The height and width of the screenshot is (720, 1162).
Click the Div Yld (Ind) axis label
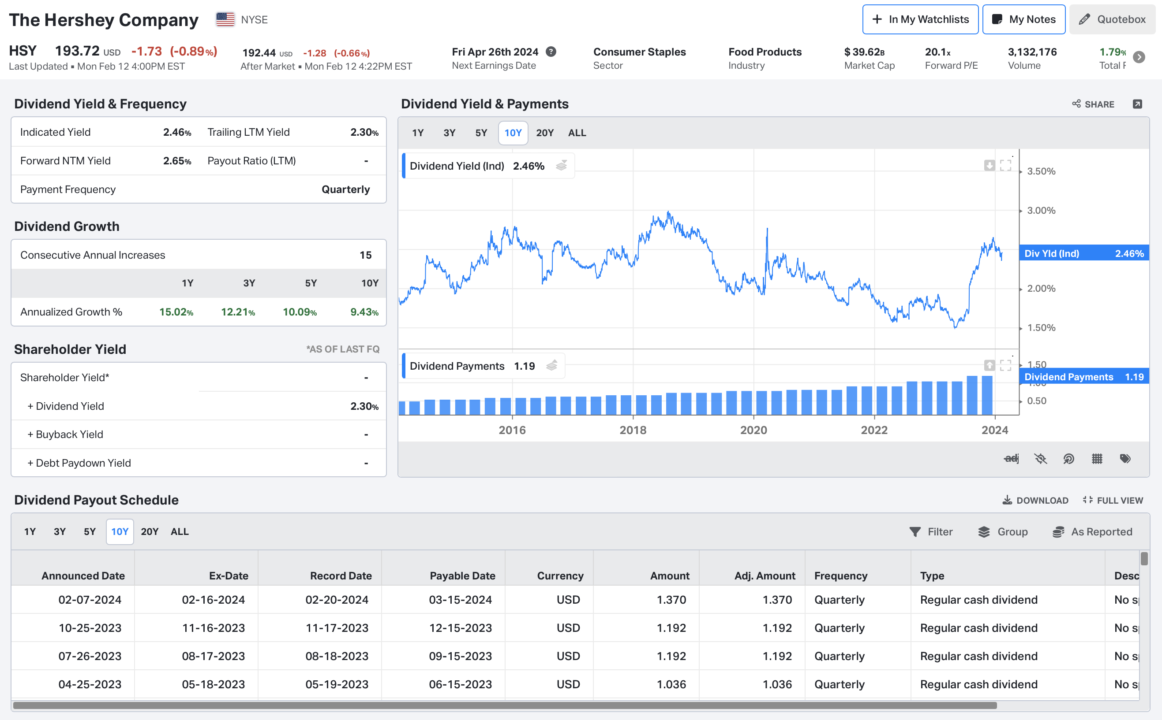(x=1084, y=253)
